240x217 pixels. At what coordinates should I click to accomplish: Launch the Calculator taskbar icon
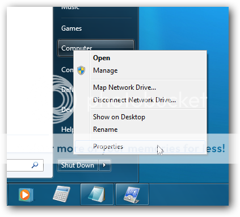61,194
